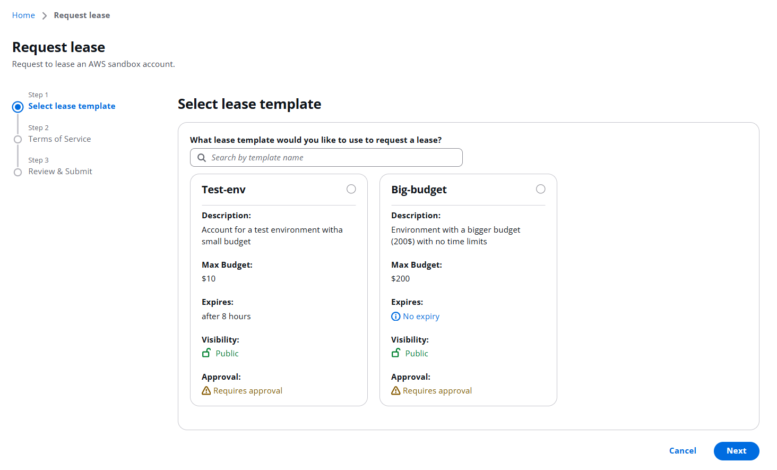The image size is (777, 470).
Task: Click the No expiry link
Action: pos(421,317)
